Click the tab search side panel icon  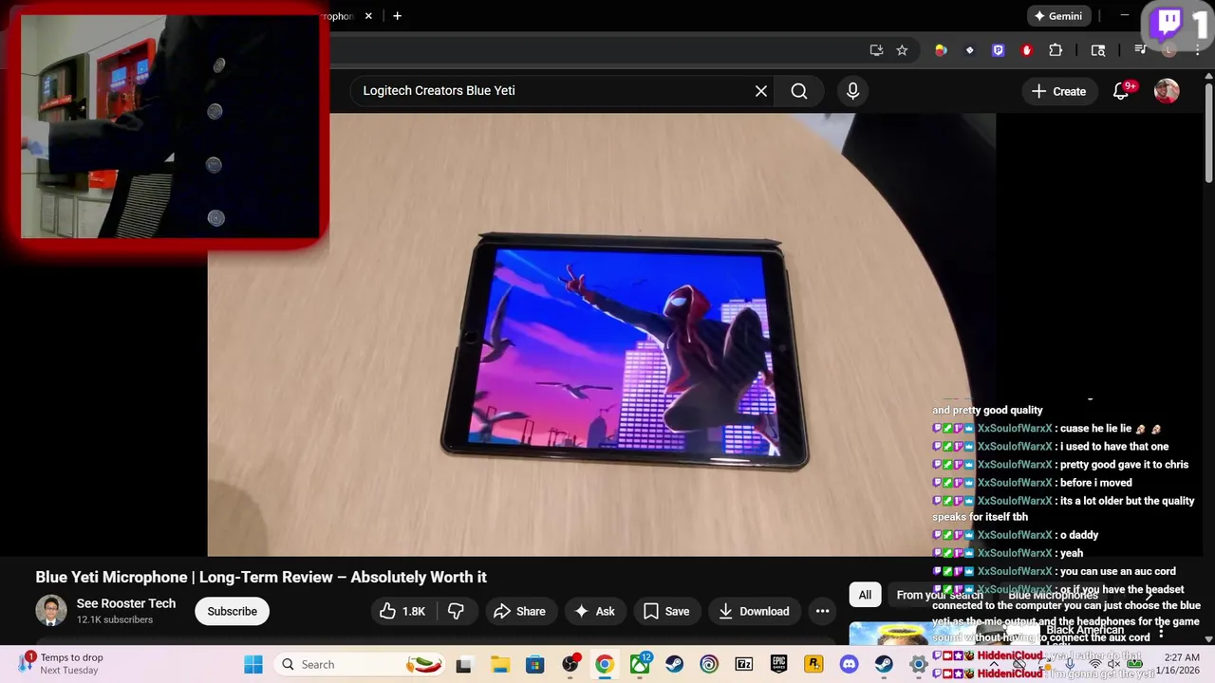click(x=1098, y=50)
